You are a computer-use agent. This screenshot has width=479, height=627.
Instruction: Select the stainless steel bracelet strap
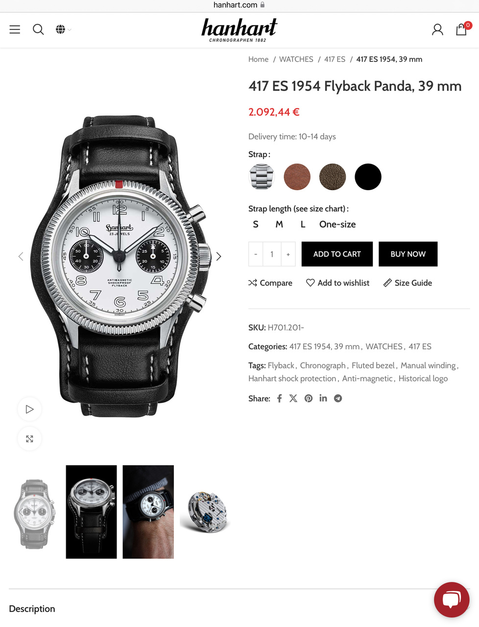(262, 177)
